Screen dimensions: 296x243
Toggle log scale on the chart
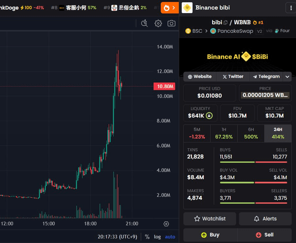tap(157, 236)
